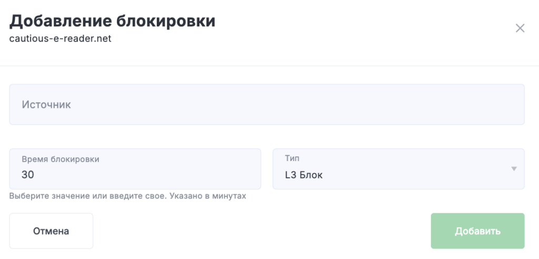Viewport: 539px width, 259px height.
Task: Click the value 30 in block time
Action: click(28, 175)
